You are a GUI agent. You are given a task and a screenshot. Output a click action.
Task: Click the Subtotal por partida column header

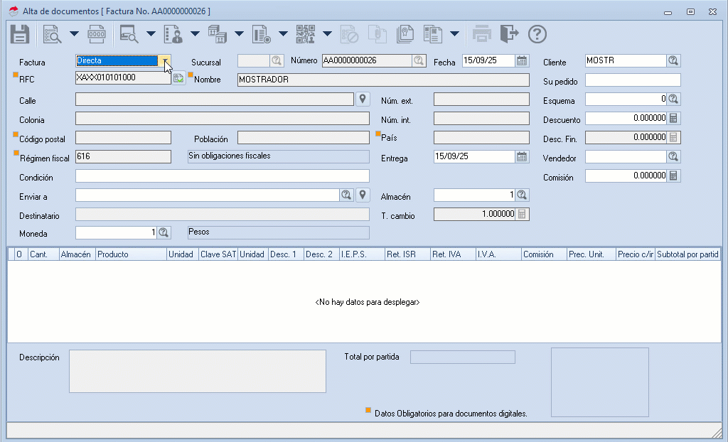(x=687, y=254)
